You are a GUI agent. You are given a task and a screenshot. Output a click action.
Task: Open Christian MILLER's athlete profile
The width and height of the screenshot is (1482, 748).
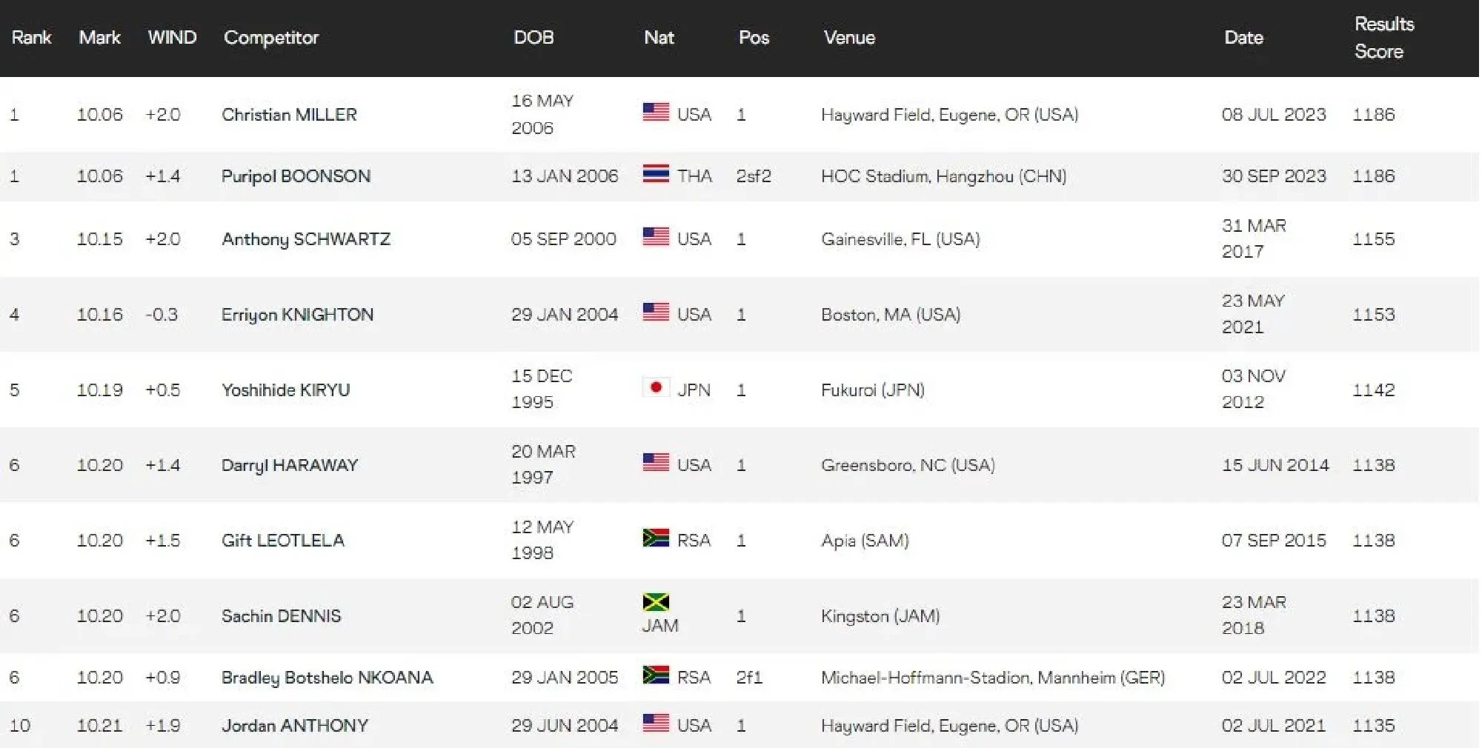click(x=289, y=115)
